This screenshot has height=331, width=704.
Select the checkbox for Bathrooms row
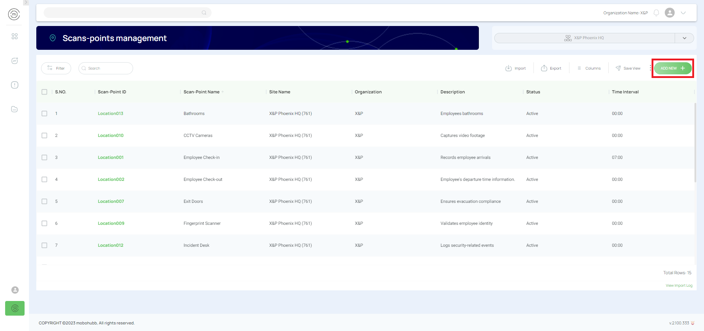(x=44, y=114)
